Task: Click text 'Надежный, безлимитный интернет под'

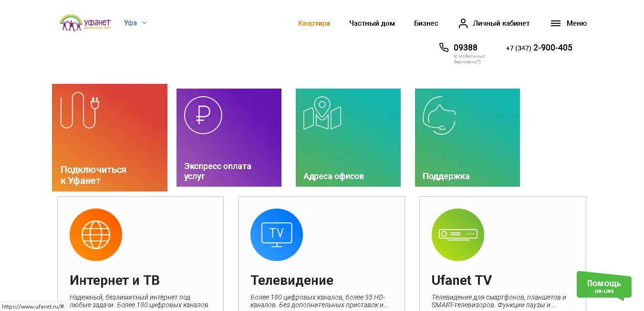Action: coord(130,297)
